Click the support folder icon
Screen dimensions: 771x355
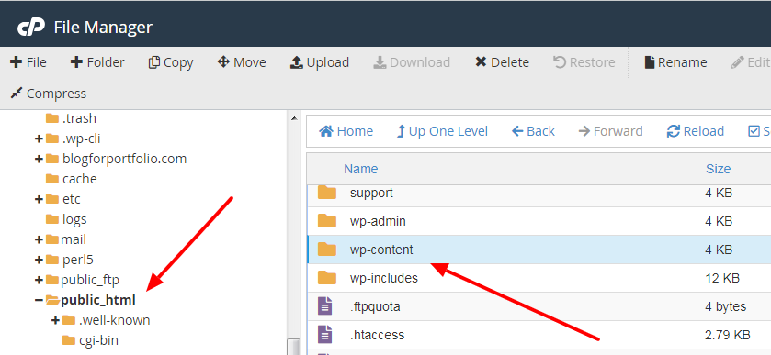[x=327, y=193]
